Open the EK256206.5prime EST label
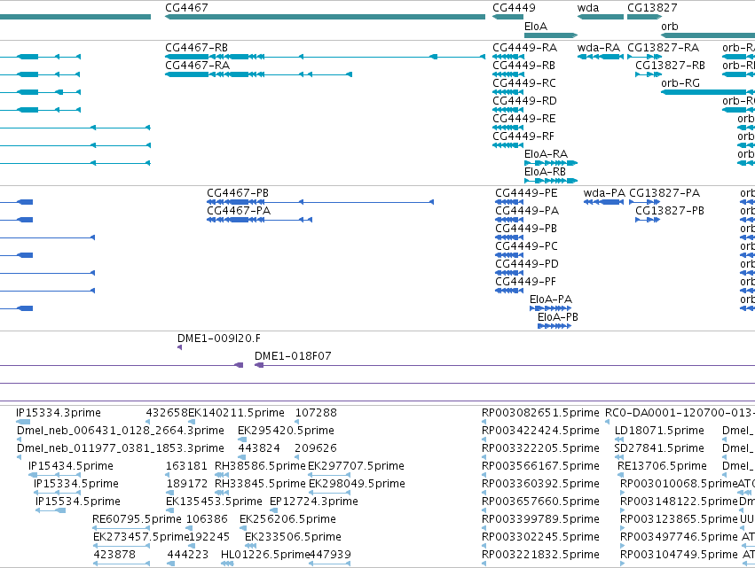Screen dimensions: 755x568 coord(287,520)
